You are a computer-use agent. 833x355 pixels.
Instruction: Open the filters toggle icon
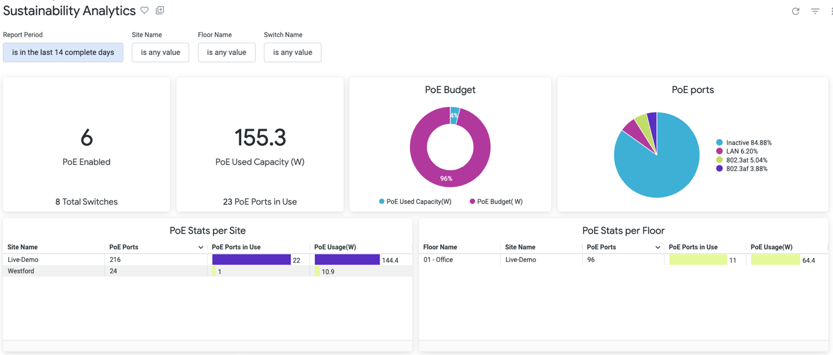click(x=815, y=11)
